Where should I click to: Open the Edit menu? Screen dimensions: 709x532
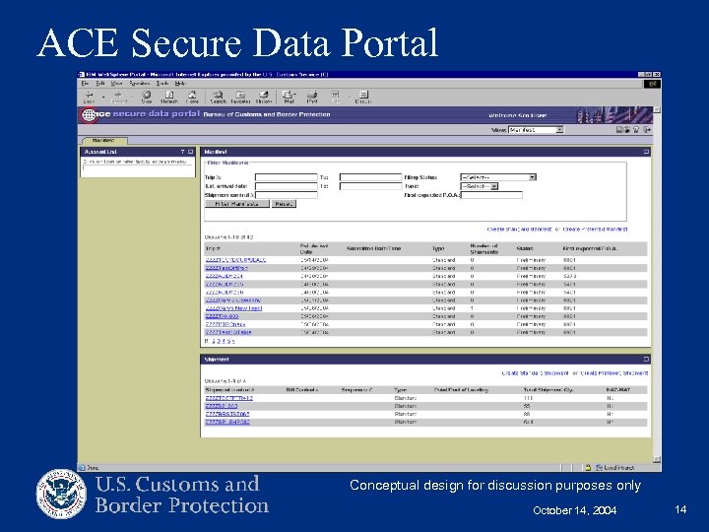click(x=99, y=83)
